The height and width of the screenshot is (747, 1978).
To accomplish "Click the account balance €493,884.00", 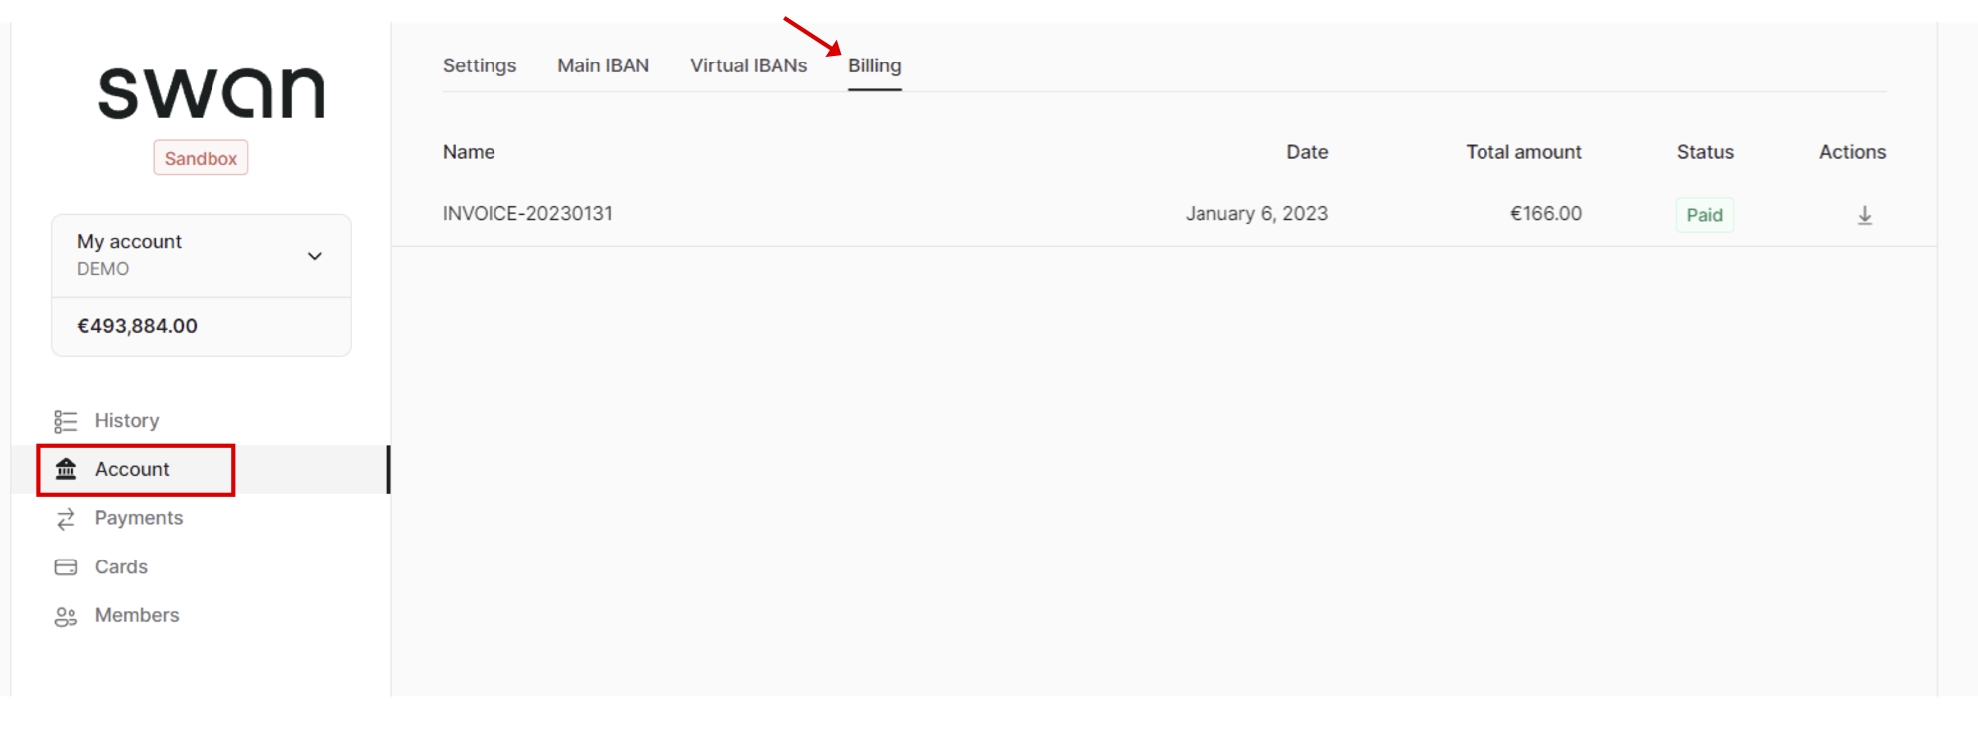I will (x=137, y=326).
